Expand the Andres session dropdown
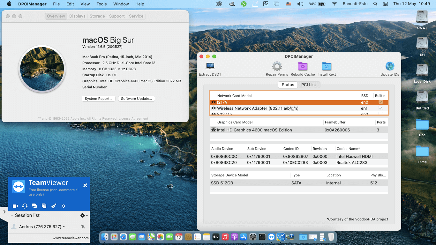436x245 pixels. (63, 226)
